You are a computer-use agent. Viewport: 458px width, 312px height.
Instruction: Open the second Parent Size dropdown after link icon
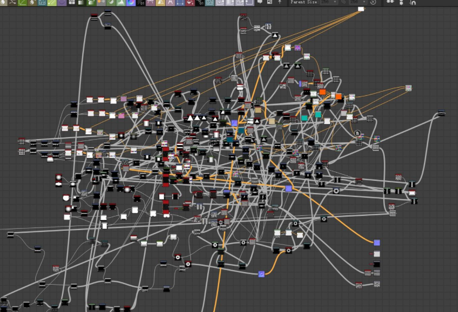(x=357, y=2)
